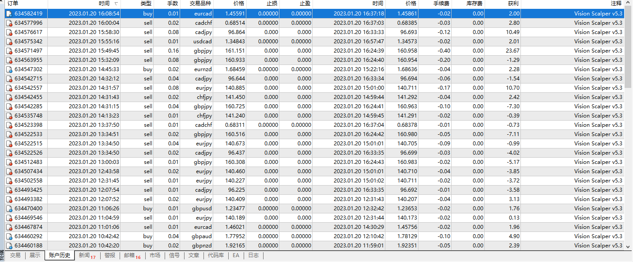633x262 pixels.
Task: Open the 信号 tab
Action: pyautogui.click(x=173, y=255)
